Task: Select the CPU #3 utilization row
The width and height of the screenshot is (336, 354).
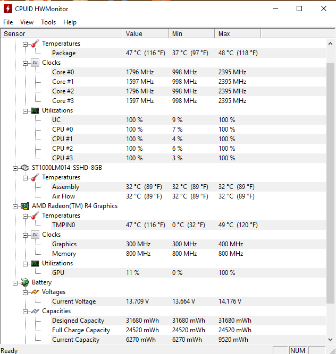Action: [x=188, y=158]
